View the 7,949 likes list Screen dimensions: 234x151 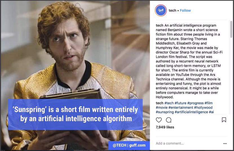coord(165,127)
